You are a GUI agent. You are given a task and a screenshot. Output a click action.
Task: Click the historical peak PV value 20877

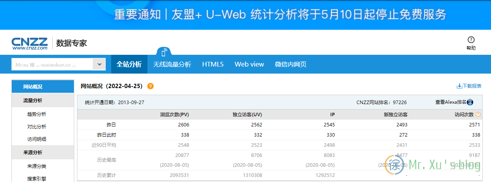click(x=182, y=155)
